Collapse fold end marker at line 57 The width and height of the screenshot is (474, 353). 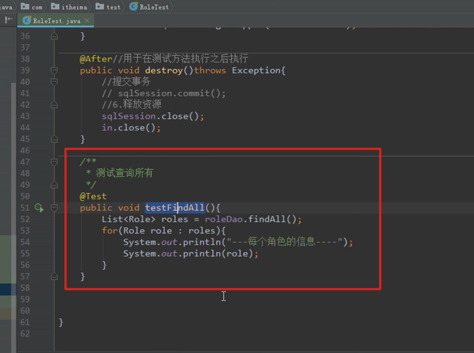click(x=54, y=276)
